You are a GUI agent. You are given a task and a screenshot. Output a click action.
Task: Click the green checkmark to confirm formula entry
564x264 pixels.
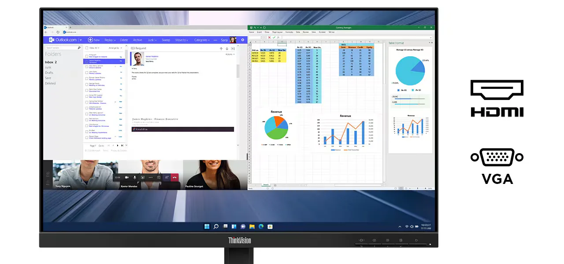pos(274,37)
